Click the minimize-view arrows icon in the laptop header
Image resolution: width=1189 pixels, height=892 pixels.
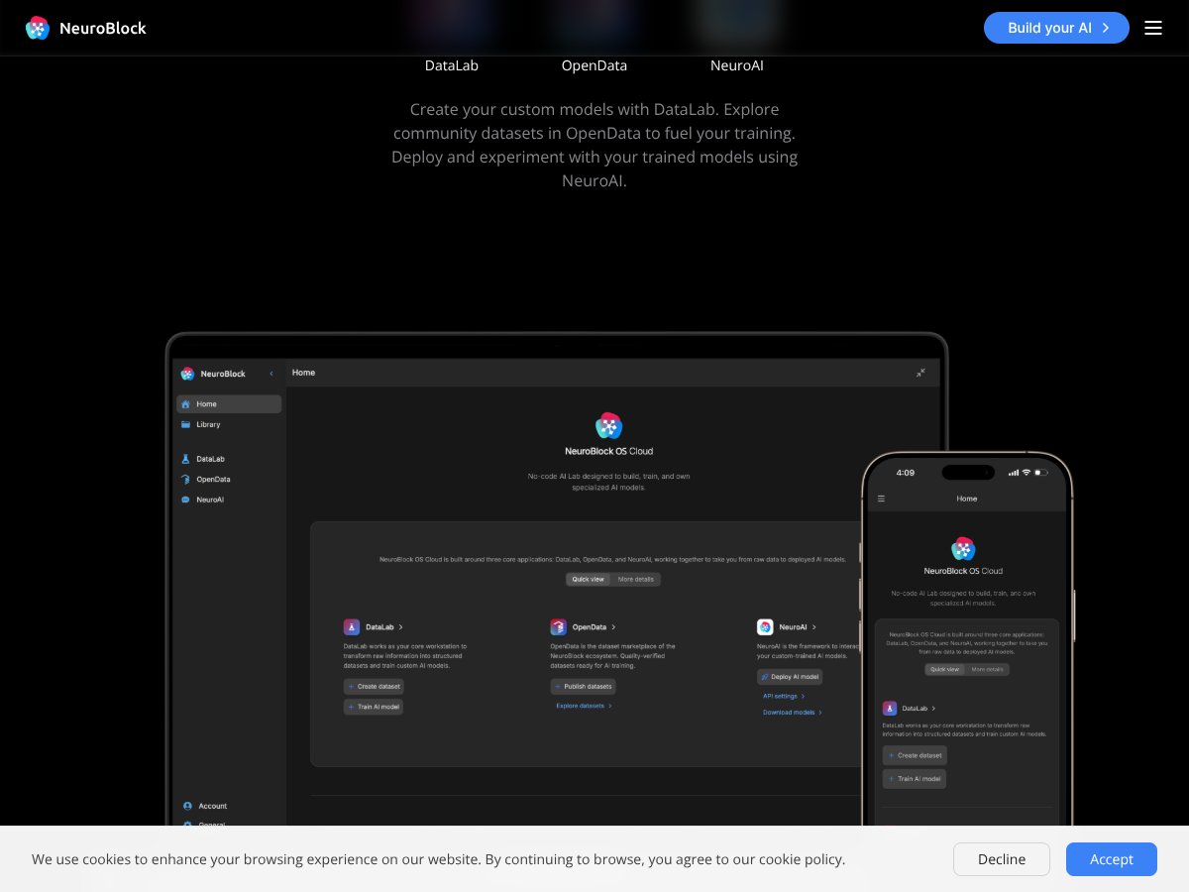(x=920, y=373)
